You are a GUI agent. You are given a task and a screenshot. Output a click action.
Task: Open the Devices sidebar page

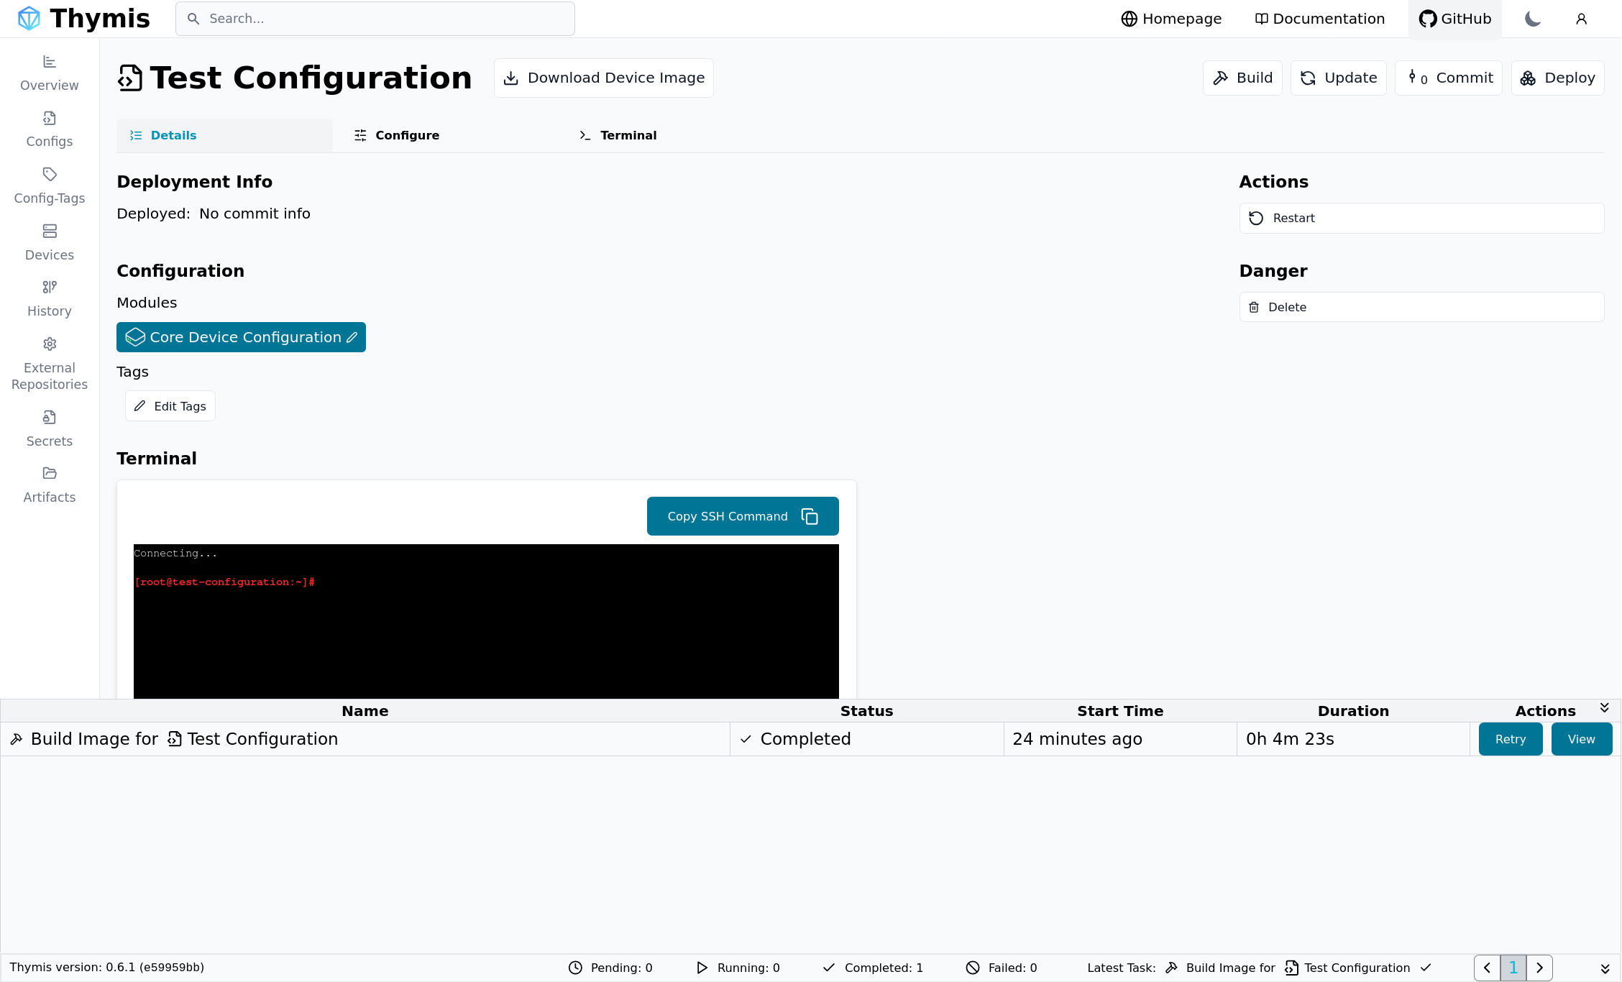[x=50, y=243]
